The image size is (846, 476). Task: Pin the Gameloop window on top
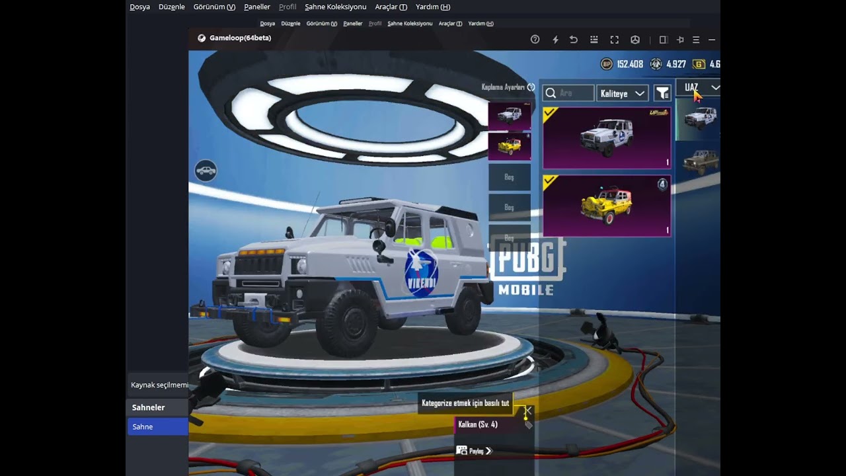pyautogui.click(x=680, y=40)
